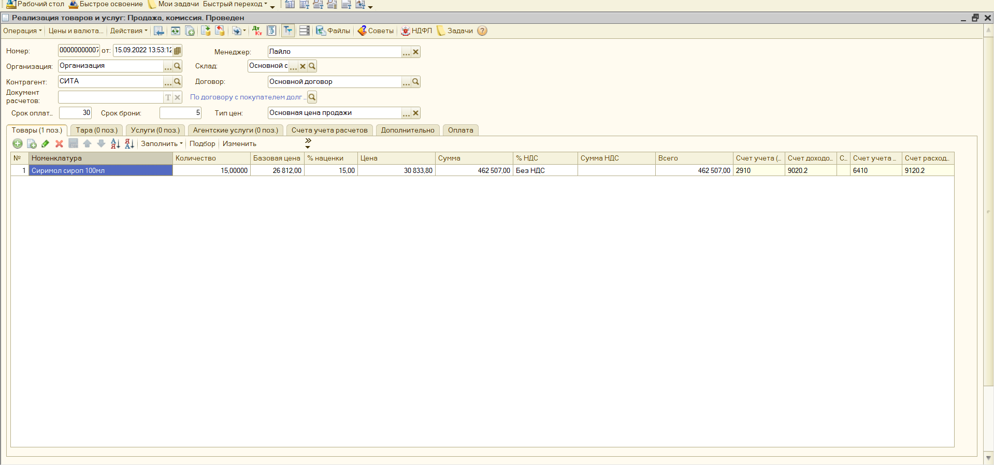994x465 pixels.
Task: Open the Действия dropdown menu
Action: click(x=128, y=31)
